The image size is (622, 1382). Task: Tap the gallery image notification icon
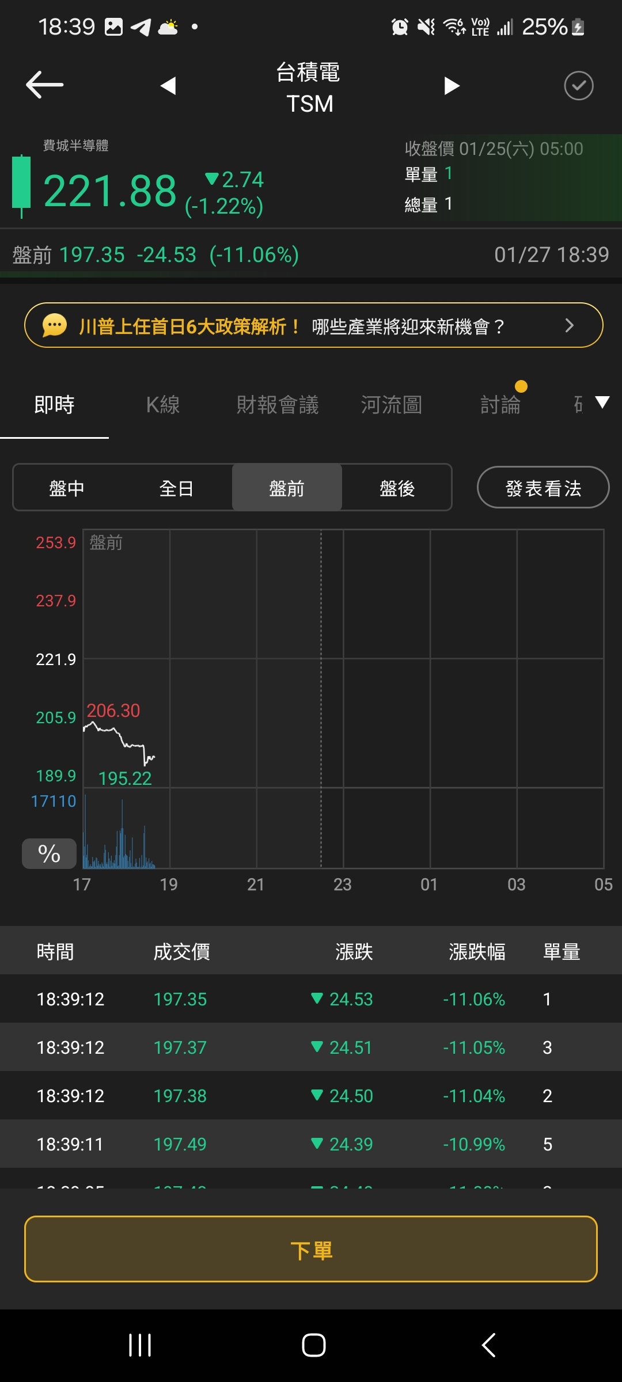pyautogui.click(x=113, y=27)
